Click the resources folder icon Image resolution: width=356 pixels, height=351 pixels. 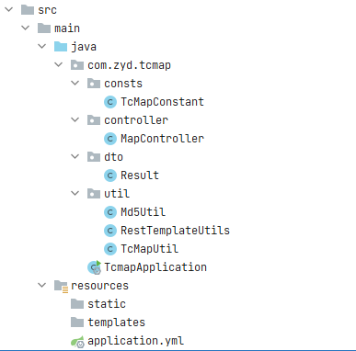61,286
